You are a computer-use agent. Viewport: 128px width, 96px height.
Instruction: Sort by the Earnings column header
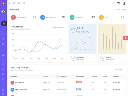tap(116, 76)
